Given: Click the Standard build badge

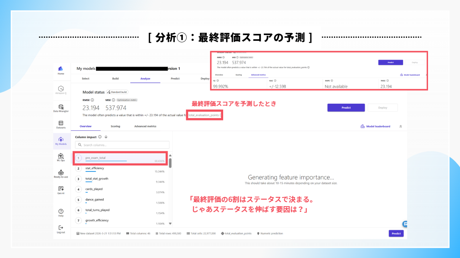Looking at the screenshot, I should [117, 92].
